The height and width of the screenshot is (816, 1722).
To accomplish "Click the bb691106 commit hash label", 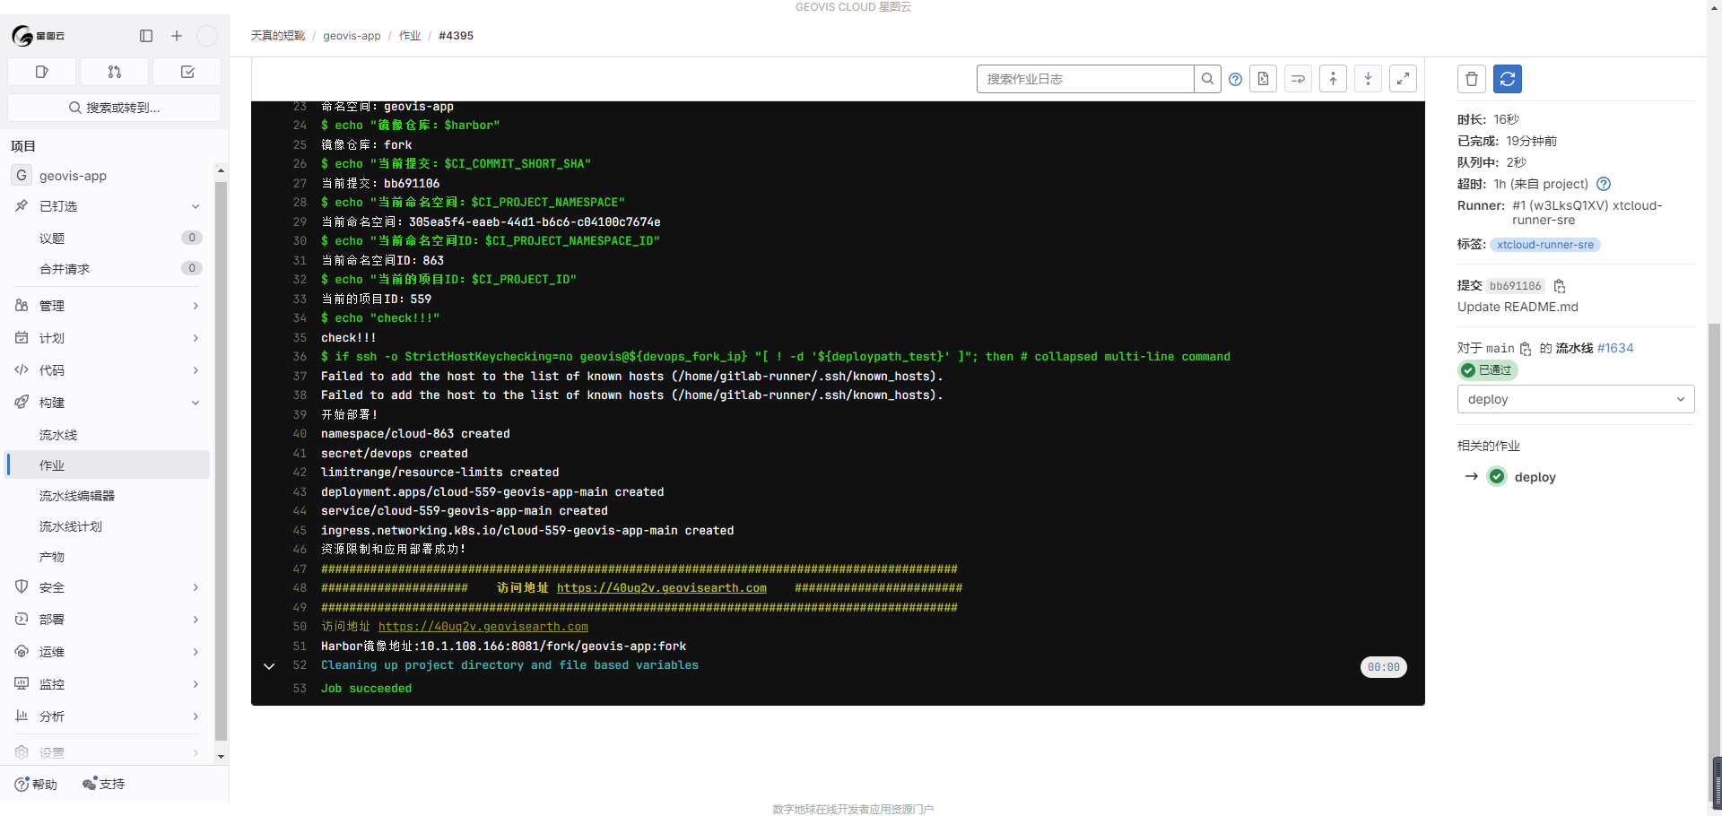I will coord(1516,286).
